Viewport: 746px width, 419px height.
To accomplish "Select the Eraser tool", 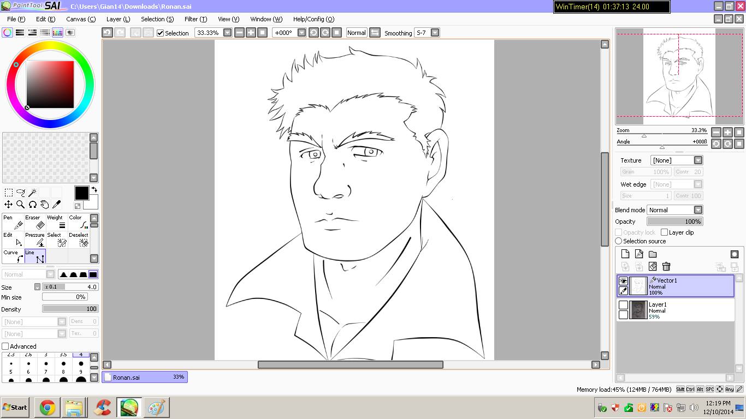I will point(35,222).
